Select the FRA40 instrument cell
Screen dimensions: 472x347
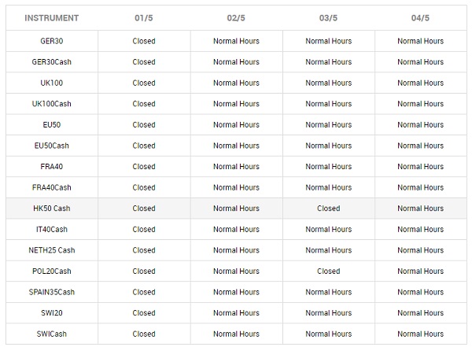(x=52, y=167)
